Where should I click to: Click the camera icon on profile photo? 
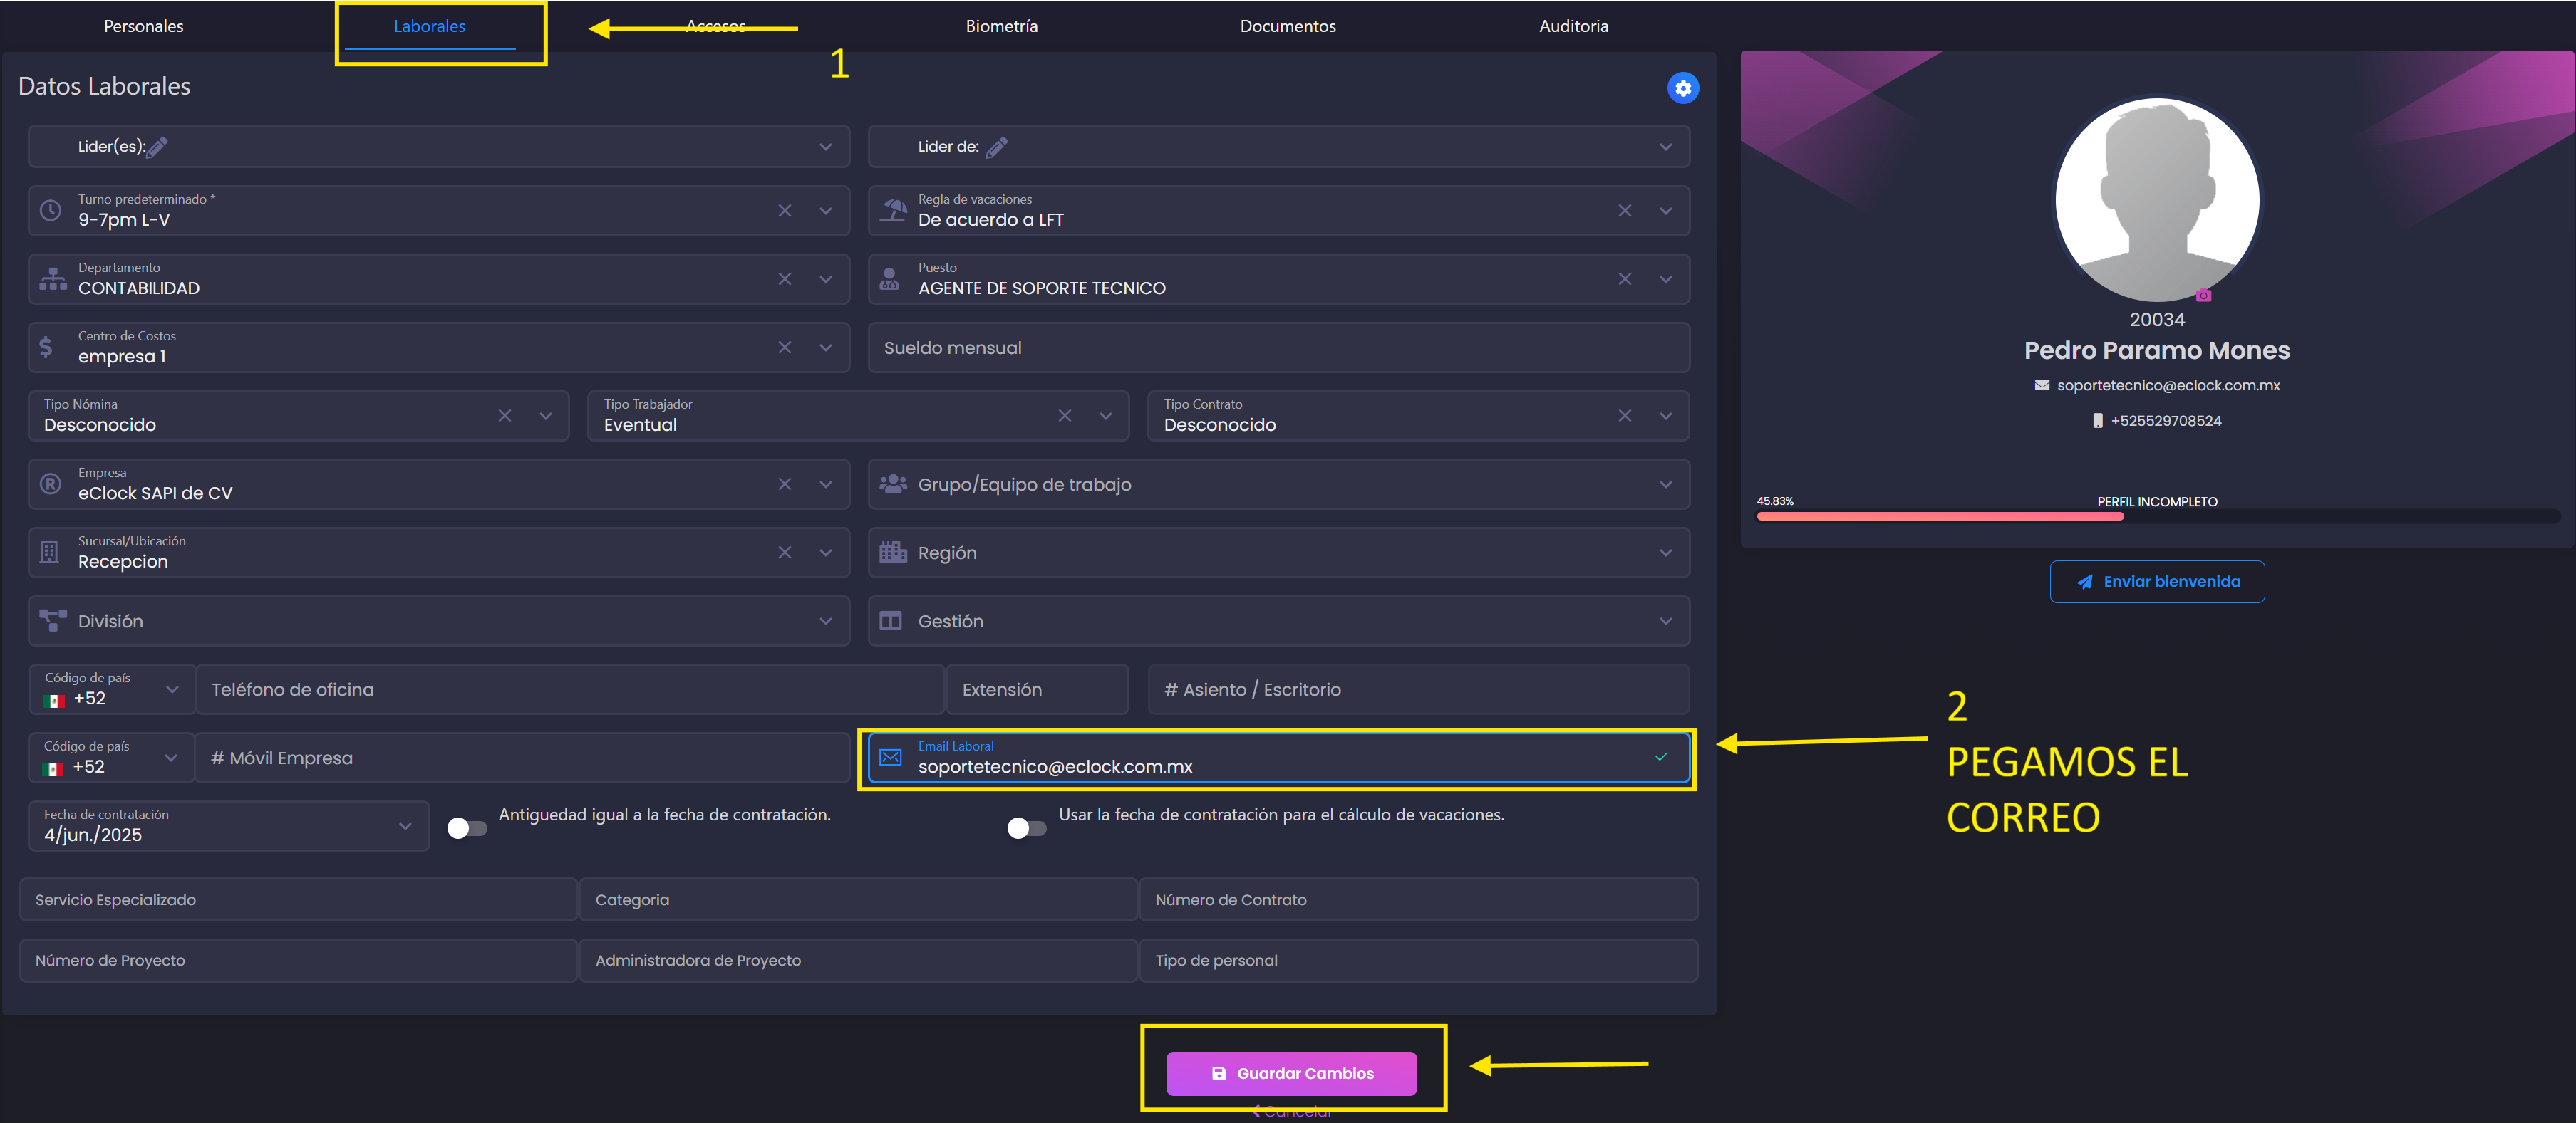[x=2203, y=296]
